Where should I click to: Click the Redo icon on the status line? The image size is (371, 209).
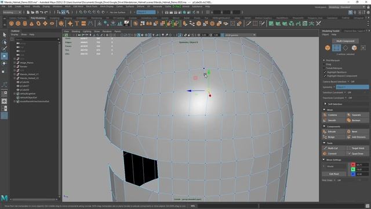point(46,12)
